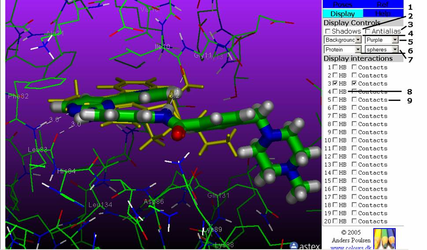Check Contacts box for pose 15
Viewport: 427px width, 250px height.
coord(354,181)
